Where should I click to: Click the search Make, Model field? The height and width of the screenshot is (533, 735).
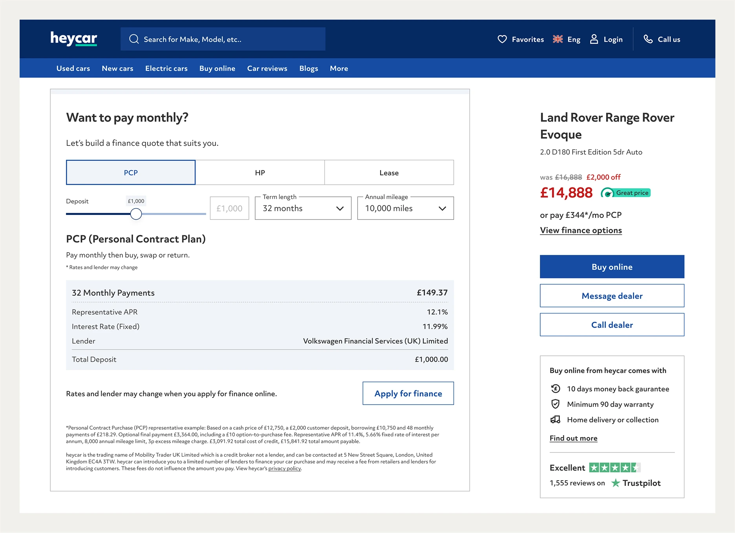pos(223,39)
